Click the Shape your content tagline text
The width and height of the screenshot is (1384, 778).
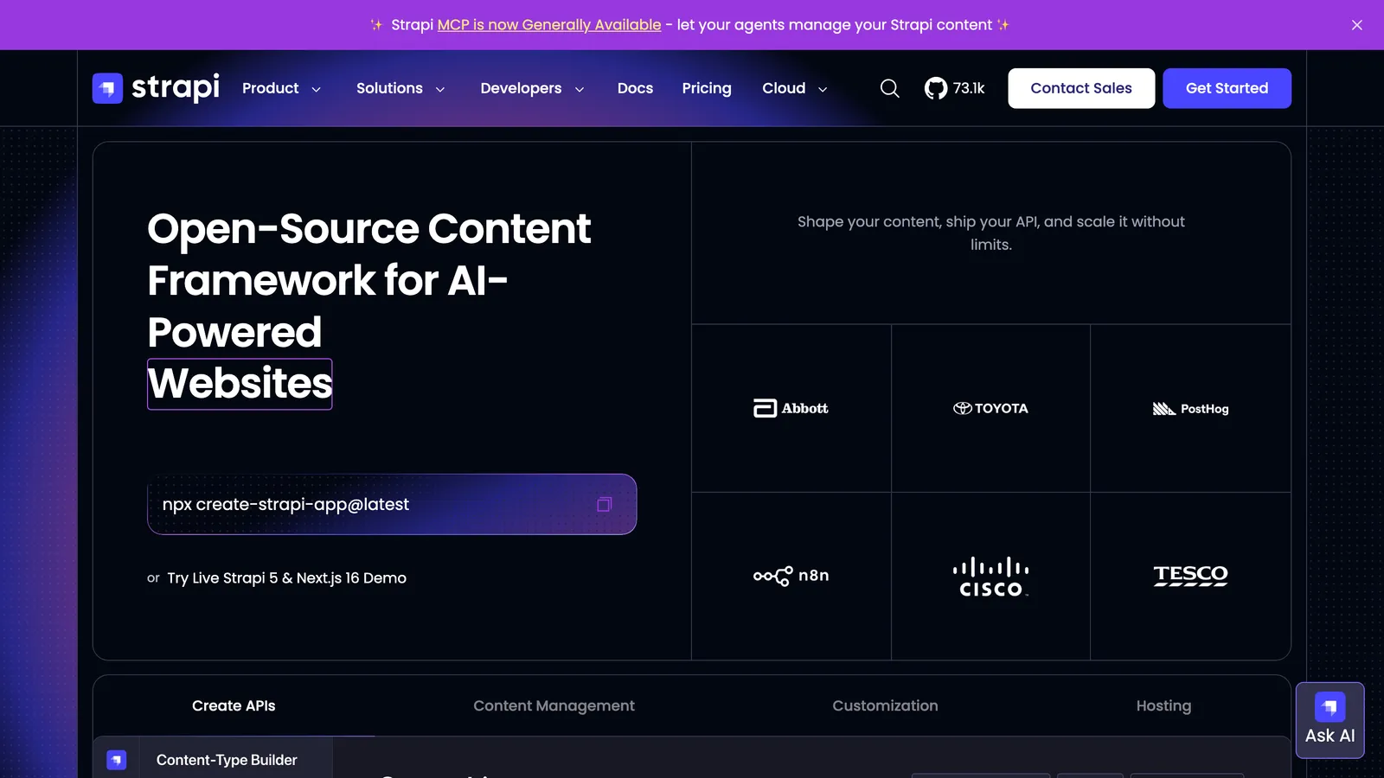(990, 233)
